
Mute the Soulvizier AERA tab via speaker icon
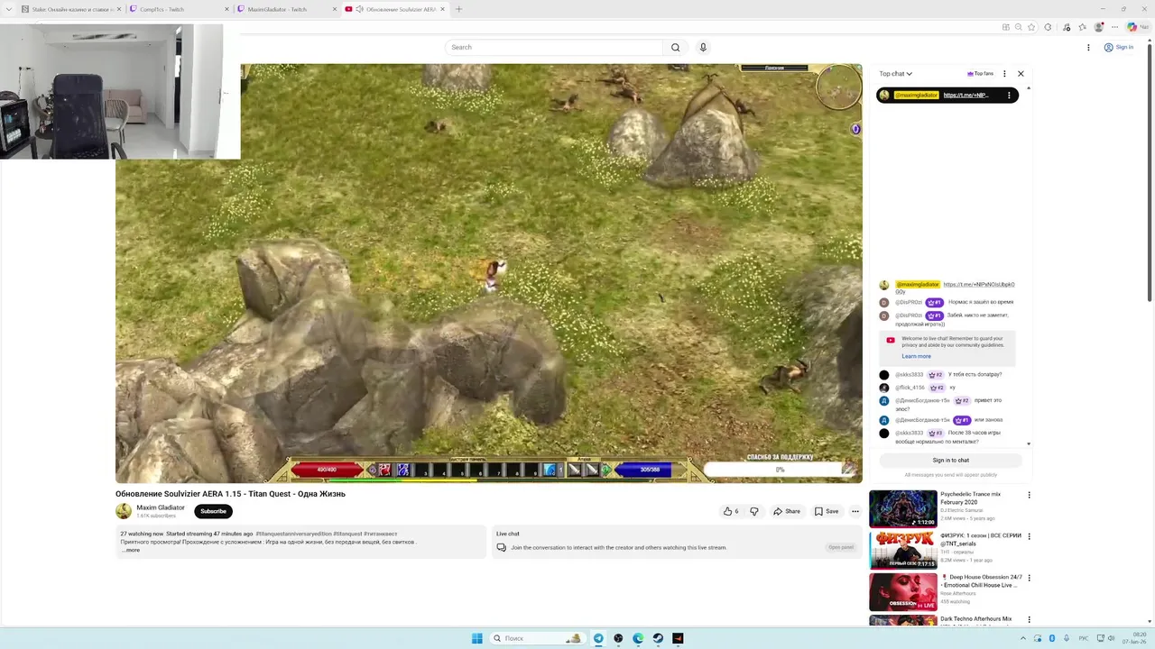(360, 9)
